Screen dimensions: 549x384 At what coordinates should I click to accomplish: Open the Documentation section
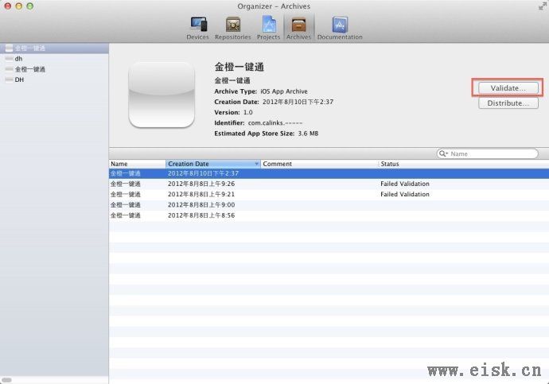coord(340,28)
